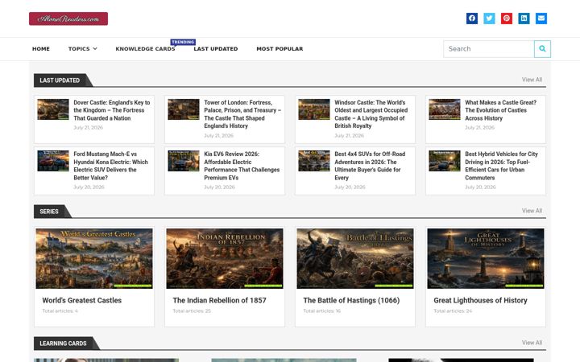The width and height of the screenshot is (580, 362).
Task: Click the search magnifier button
Action: [542, 49]
